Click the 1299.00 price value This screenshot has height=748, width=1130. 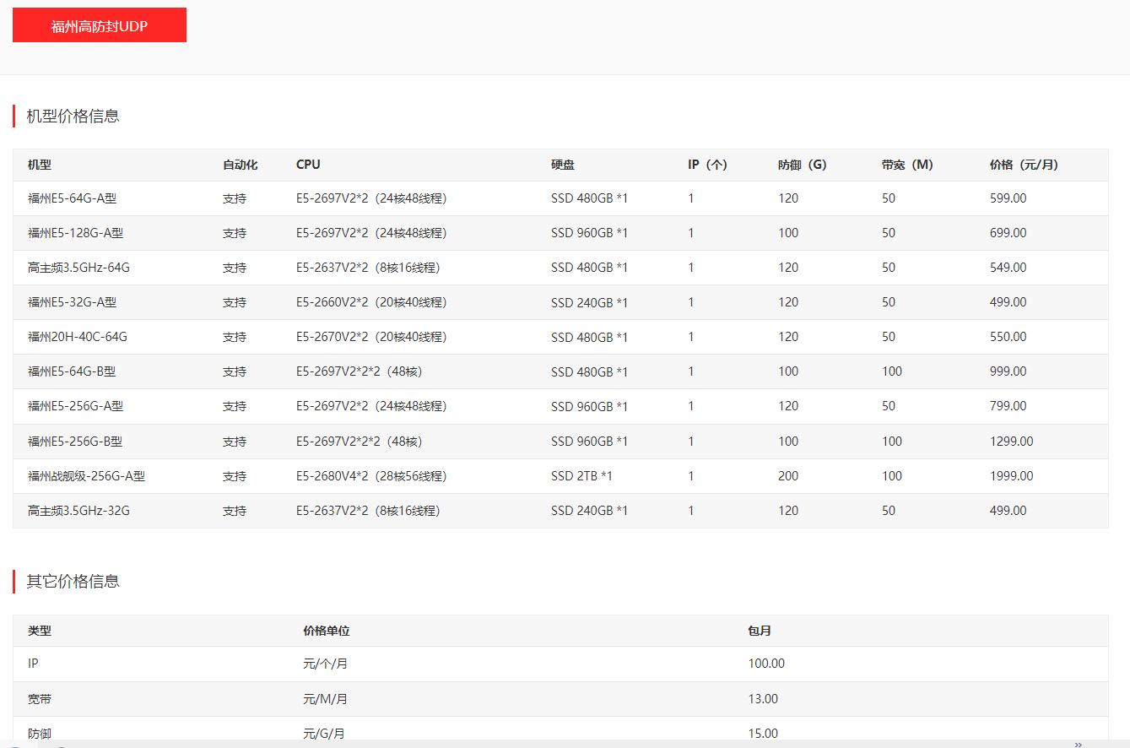1011,442
